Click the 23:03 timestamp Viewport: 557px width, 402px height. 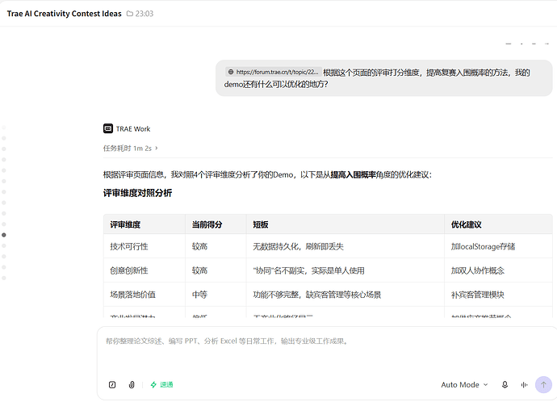[144, 14]
